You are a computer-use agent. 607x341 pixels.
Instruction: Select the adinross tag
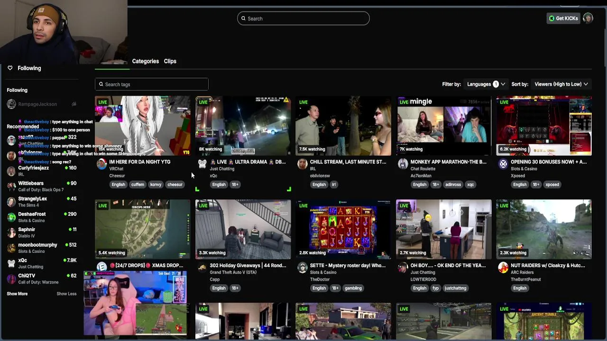[x=453, y=185]
